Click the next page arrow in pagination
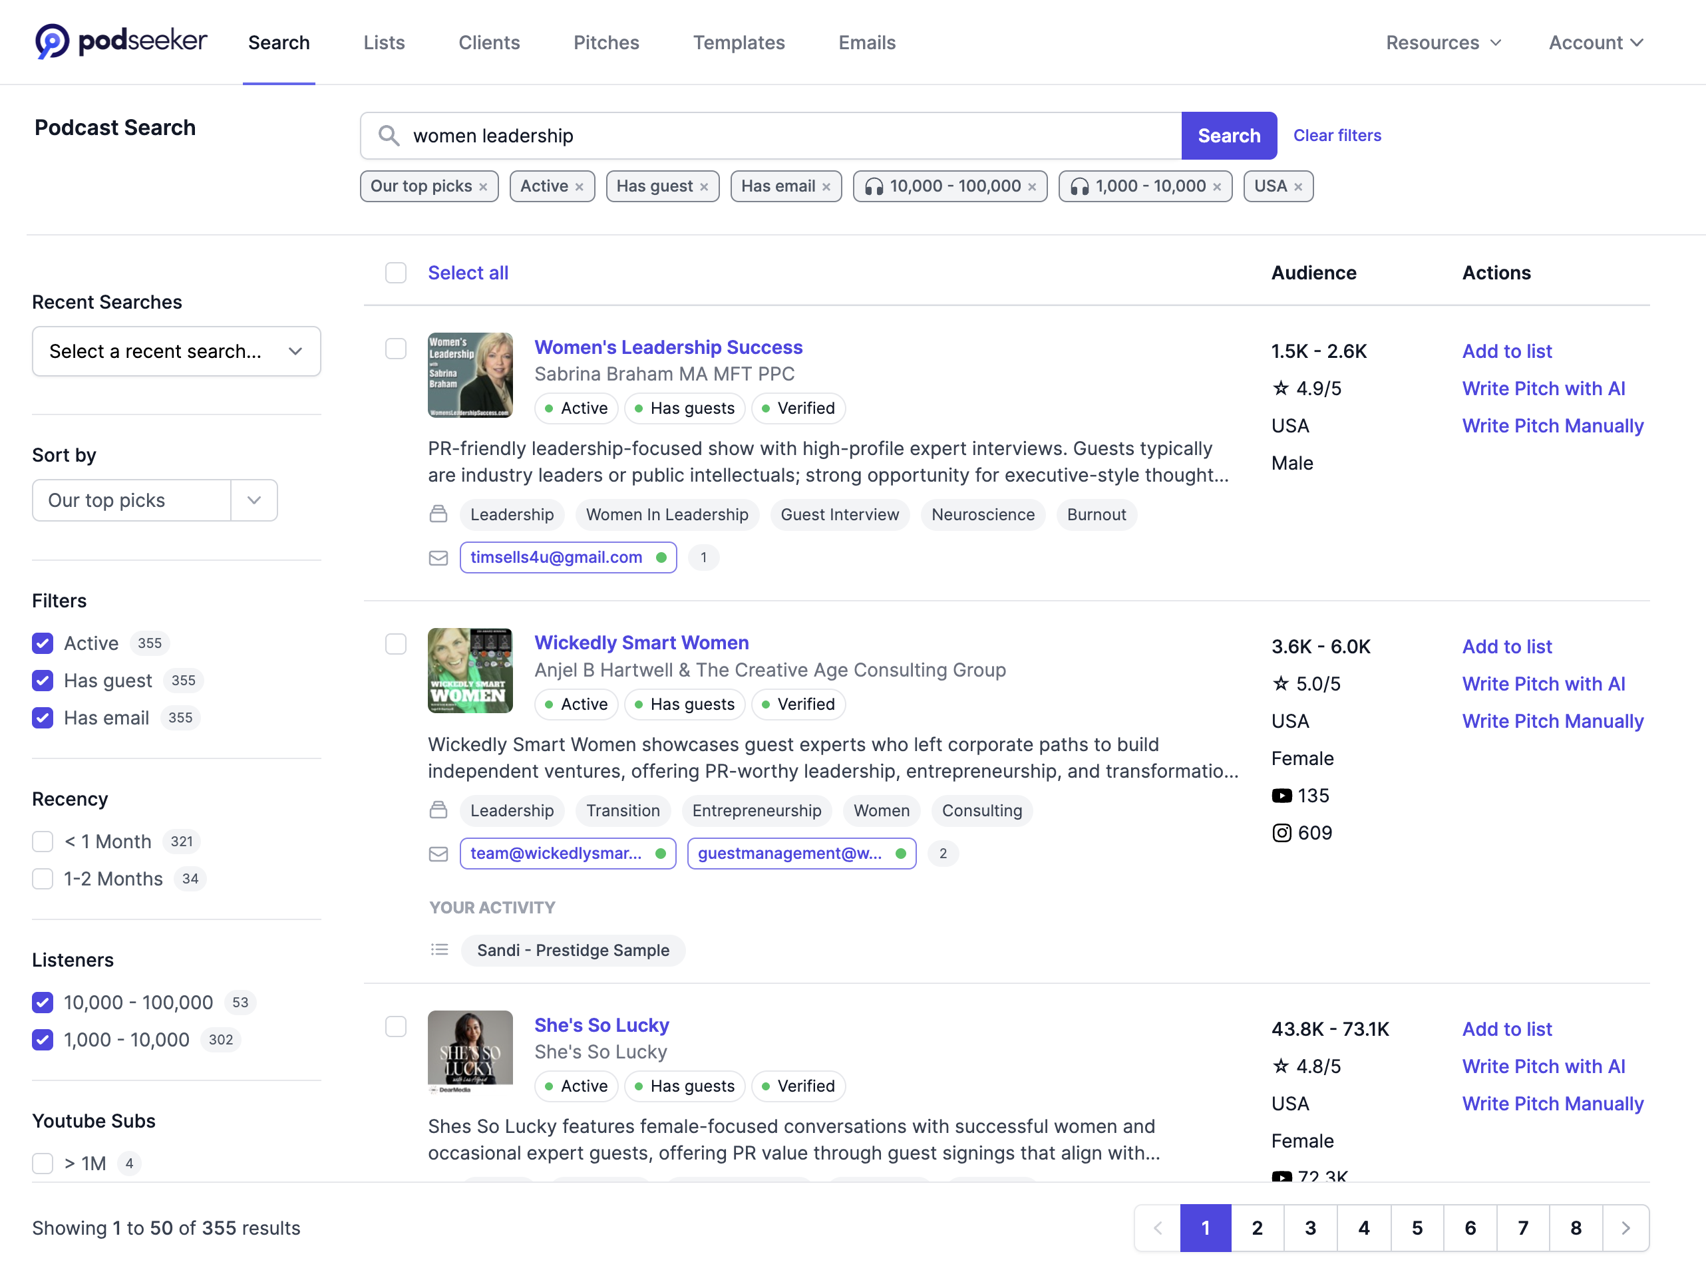The image size is (1706, 1264). coord(1625,1227)
